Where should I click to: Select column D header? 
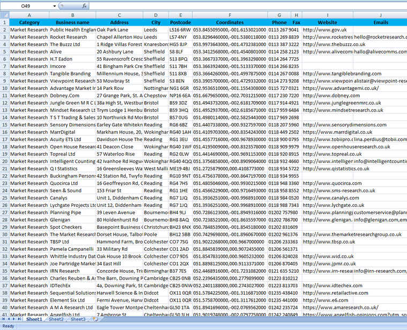point(156,15)
